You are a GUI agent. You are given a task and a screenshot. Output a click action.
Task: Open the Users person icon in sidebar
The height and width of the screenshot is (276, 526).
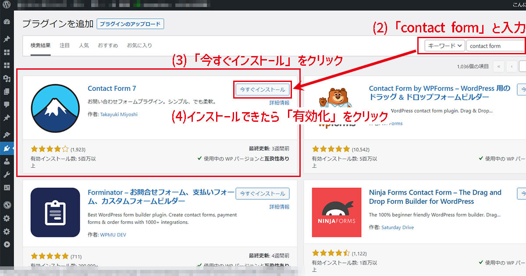click(7, 161)
